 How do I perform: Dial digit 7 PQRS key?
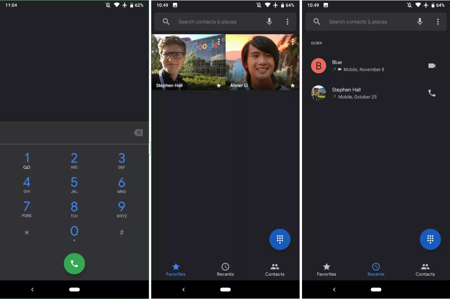tap(27, 209)
